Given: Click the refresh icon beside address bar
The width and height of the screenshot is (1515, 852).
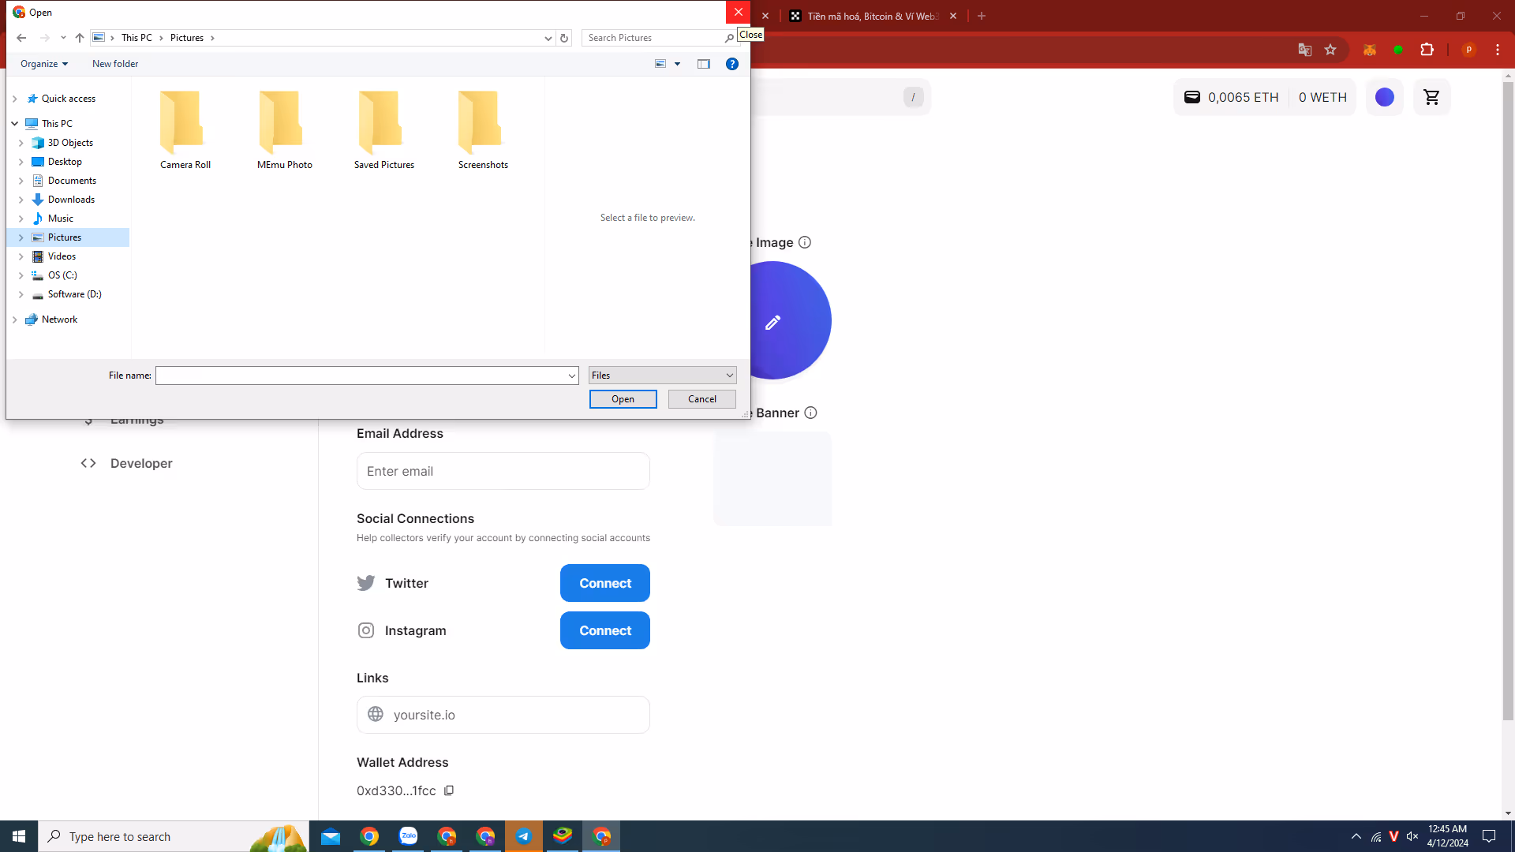Looking at the screenshot, I should pyautogui.click(x=564, y=38).
